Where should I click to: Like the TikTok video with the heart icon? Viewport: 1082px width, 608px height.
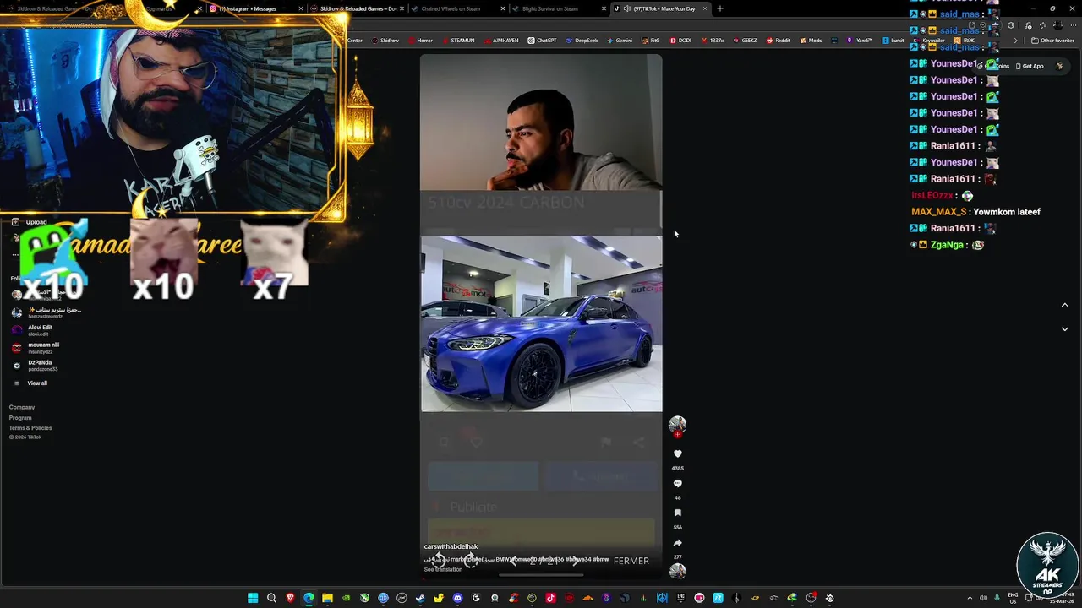coord(677,453)
